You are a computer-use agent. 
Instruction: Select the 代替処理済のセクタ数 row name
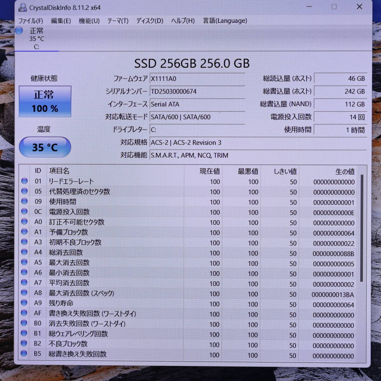[x=79, y=191]
